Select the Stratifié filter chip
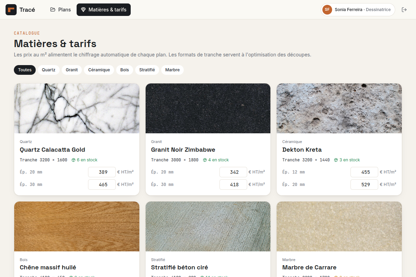 pyautogui.click(x=147, y=70)
